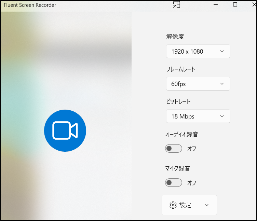Minimize the Fluent Screen Recorder window
The image size is (257, 221).
(x=216, y=4)
